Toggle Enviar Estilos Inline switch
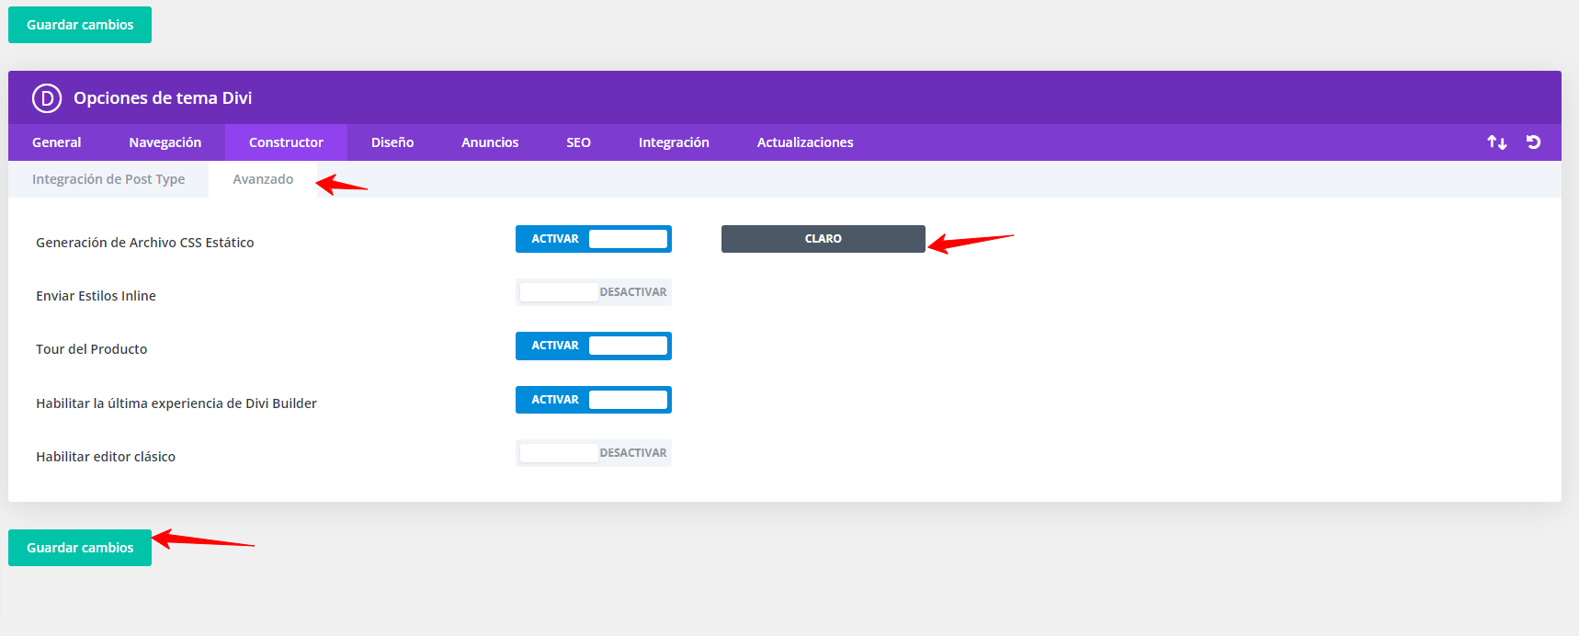Viewport: 1579px width, 636px height. pos(594,292)
